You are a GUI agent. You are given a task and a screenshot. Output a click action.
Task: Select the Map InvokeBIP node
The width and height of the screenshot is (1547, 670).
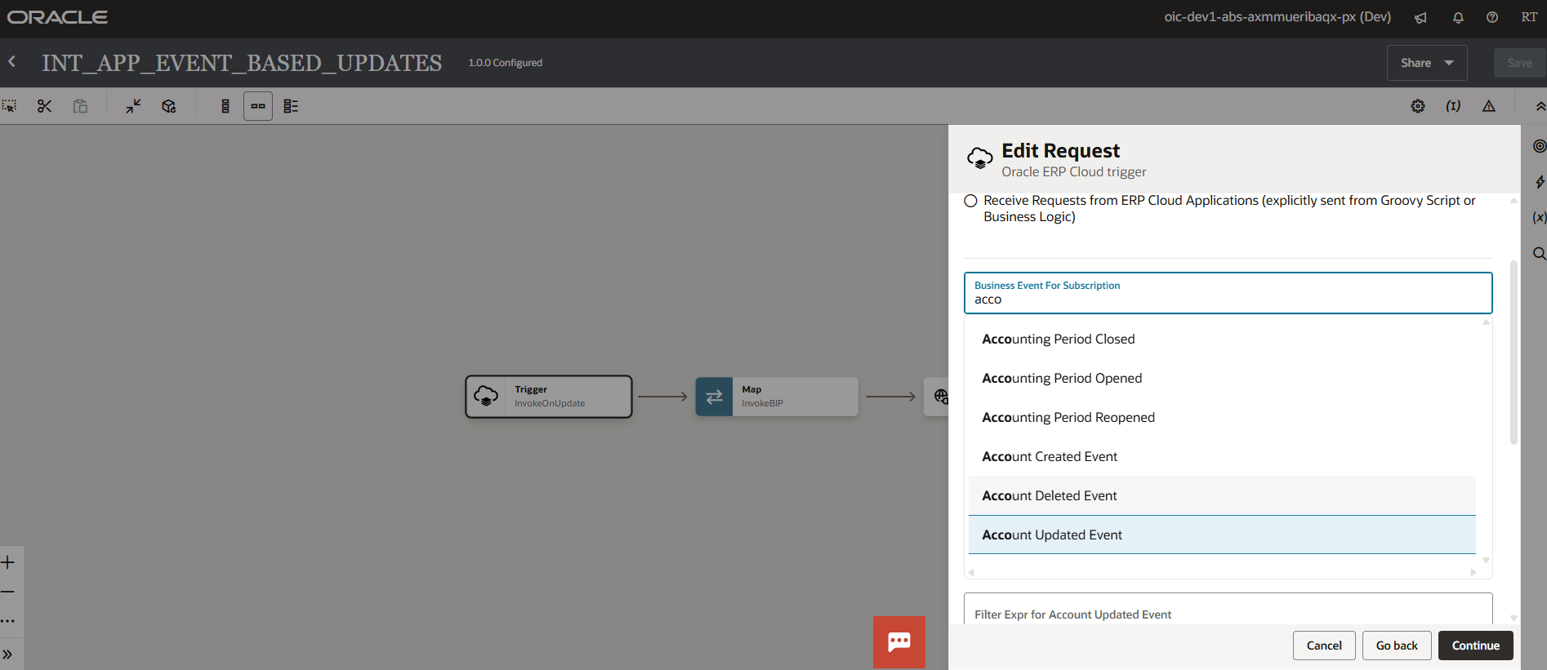777,397
